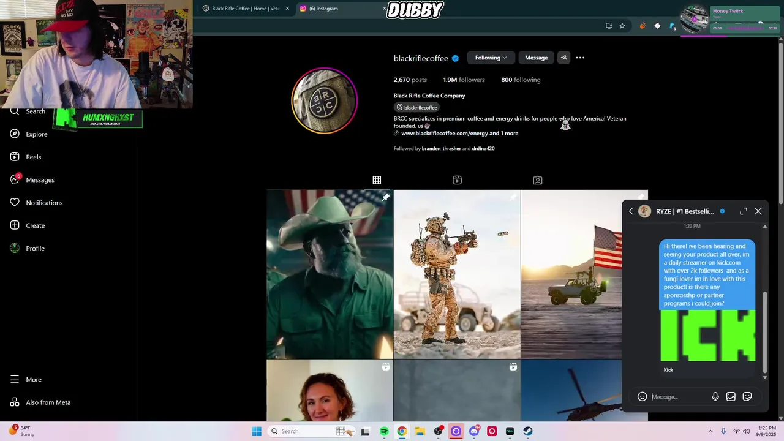Go back in RYZE chat popup
784x441 pixels.
[x=631, y=211]
